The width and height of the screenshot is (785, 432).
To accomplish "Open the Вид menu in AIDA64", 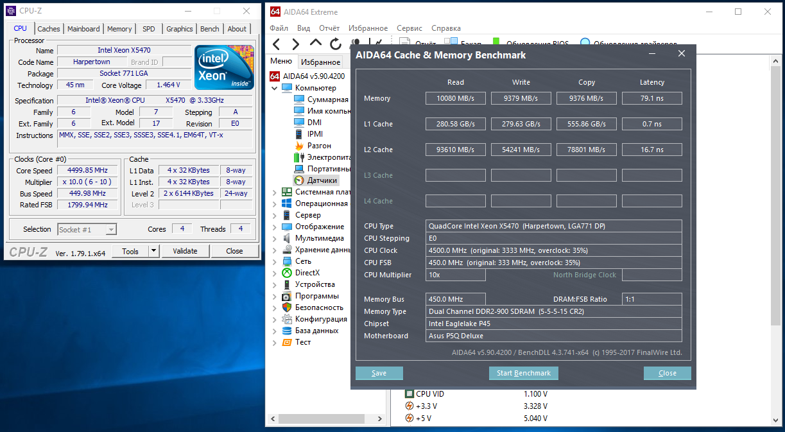I will (x=304, y=28).
